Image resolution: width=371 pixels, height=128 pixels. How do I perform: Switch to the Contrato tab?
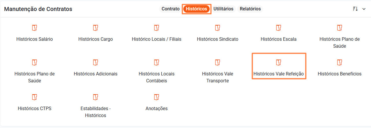pos(171,9)
